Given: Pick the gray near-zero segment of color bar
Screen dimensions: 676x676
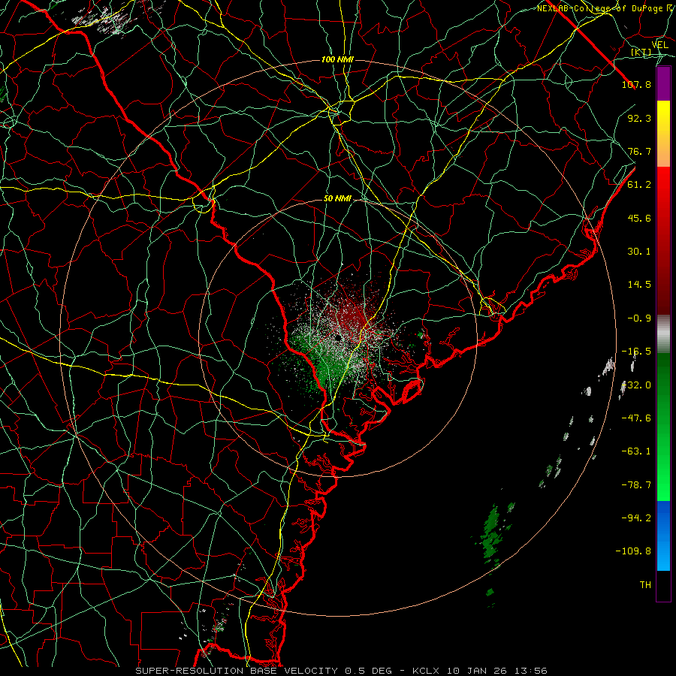Looking at the screenshot, I should coord(663,334).
